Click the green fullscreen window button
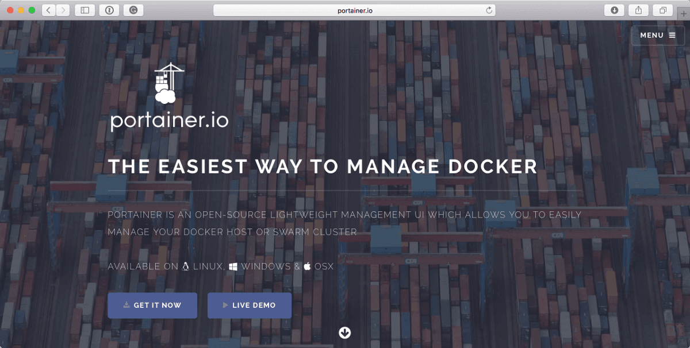 [x=32, y=10]
